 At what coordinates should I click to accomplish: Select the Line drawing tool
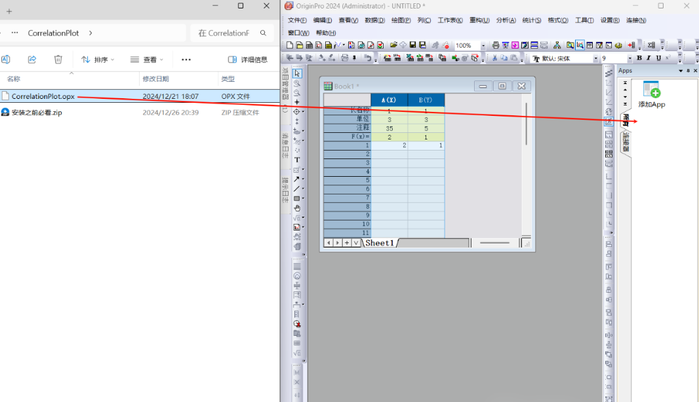point(296,189)
